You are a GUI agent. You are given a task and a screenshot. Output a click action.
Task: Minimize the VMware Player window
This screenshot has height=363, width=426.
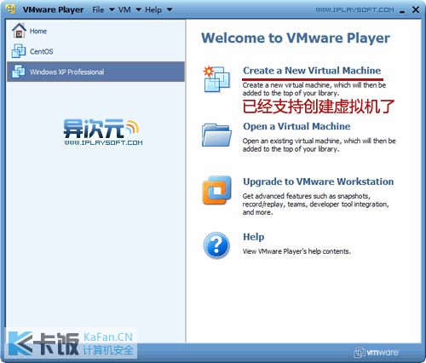click(x=402, y=11)
